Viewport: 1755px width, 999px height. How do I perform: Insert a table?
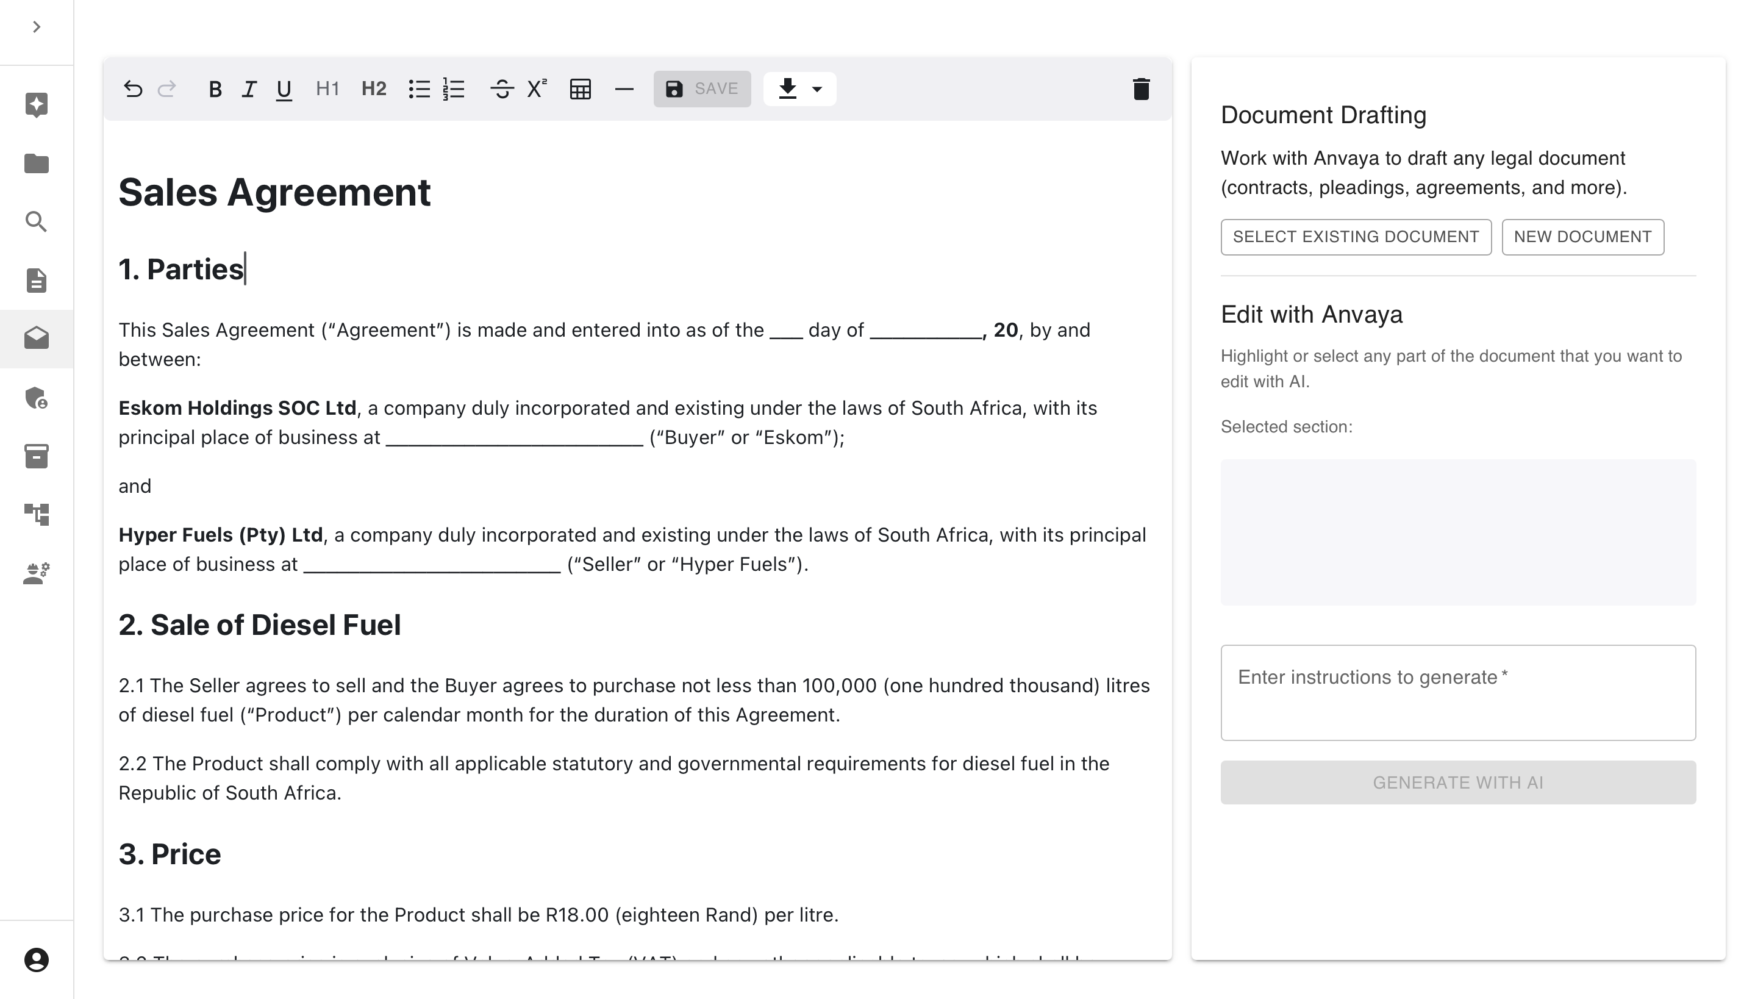(580, 89)
